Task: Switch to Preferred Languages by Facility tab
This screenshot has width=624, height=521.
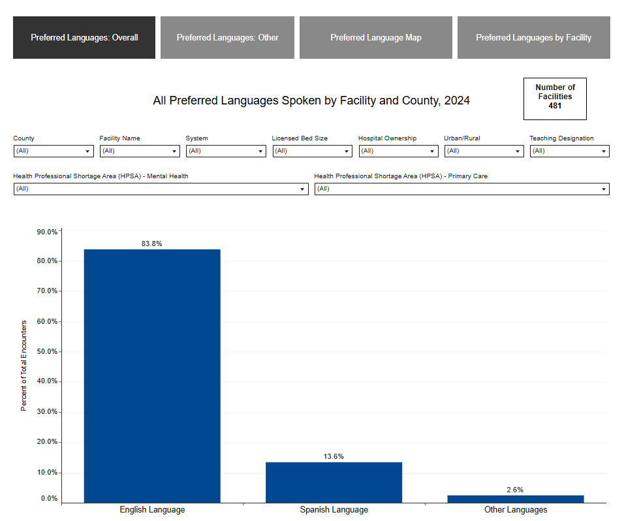Action: point(533,37)
